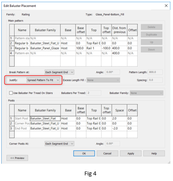Click the Duplicate button

(x=151, y=35)
